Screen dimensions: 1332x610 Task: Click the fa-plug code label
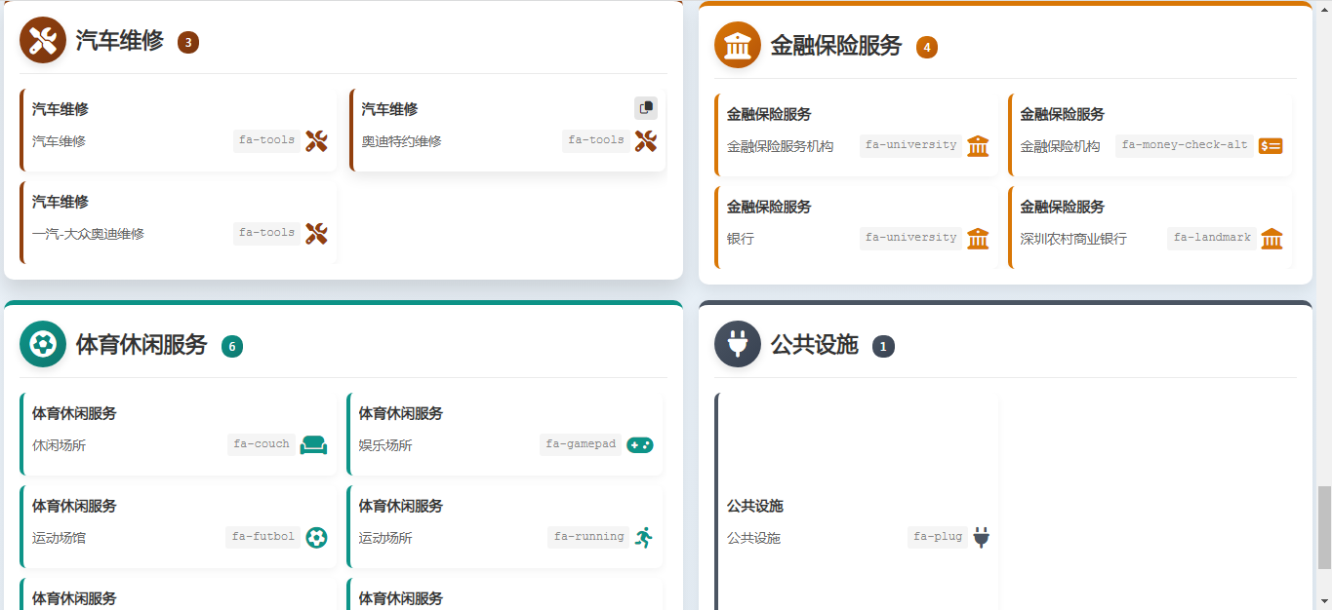(x=938, y=537)
